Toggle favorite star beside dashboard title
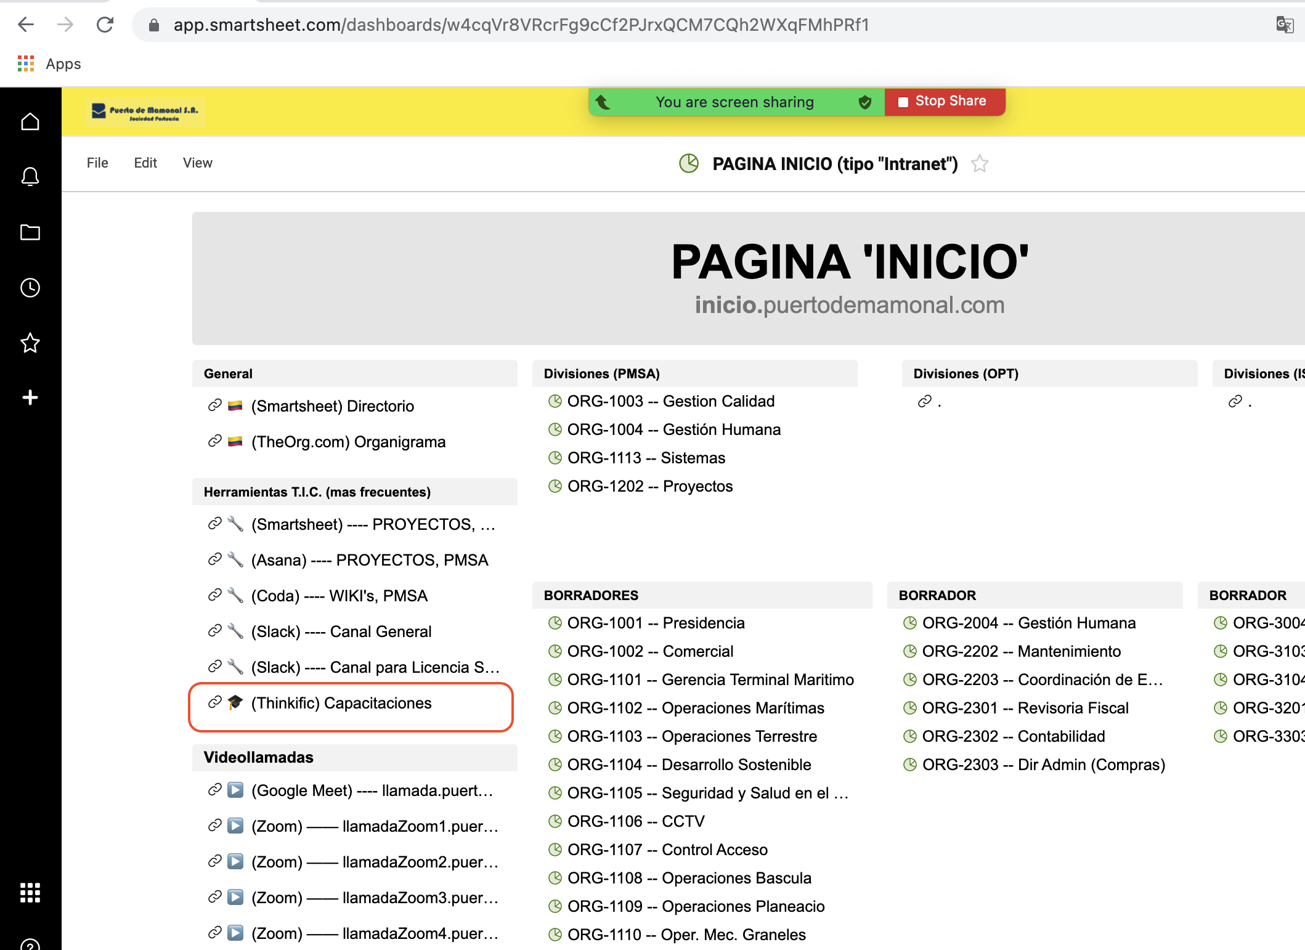 pyautogui.click(x=980, y=164)
